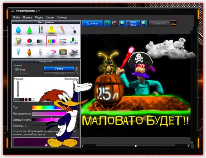
Task: Click the brush size stepper arrows
Action: click(22, 99)
